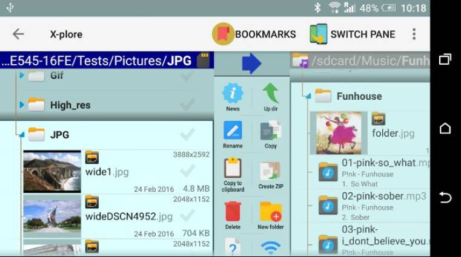Open the folder.jpg album art thumbnail
The image size is (461, 257).
coord(339,133)
